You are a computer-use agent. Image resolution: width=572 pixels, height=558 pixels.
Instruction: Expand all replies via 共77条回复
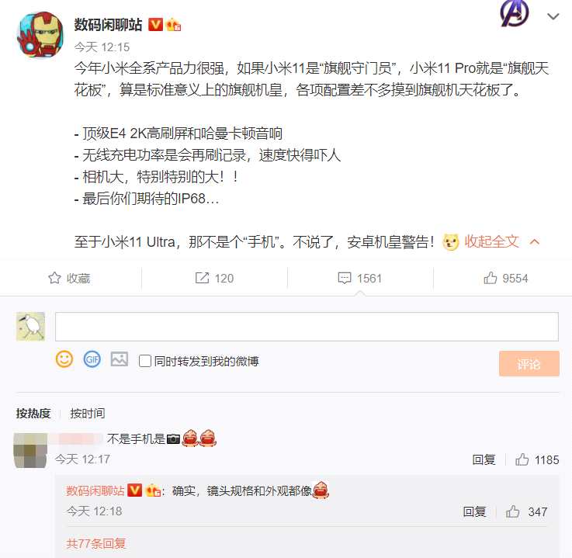tap(96, 543)
